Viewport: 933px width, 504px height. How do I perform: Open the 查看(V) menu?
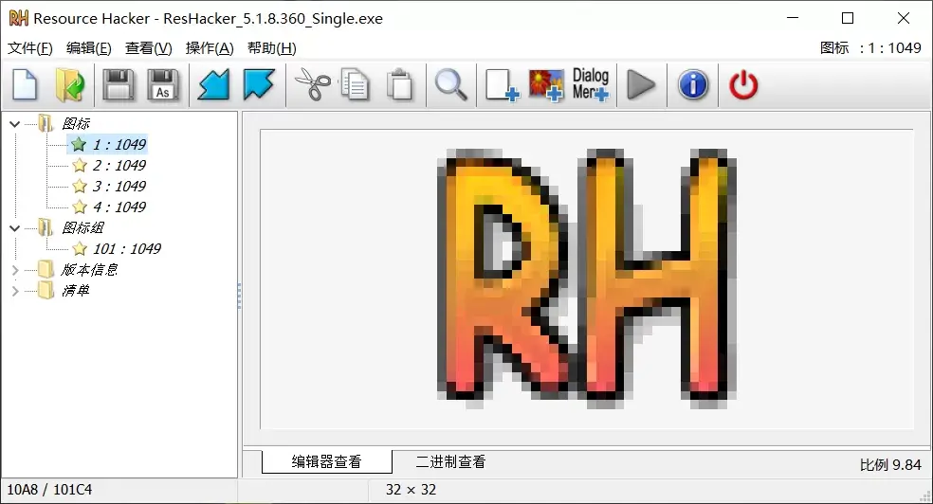click(149, 48)
